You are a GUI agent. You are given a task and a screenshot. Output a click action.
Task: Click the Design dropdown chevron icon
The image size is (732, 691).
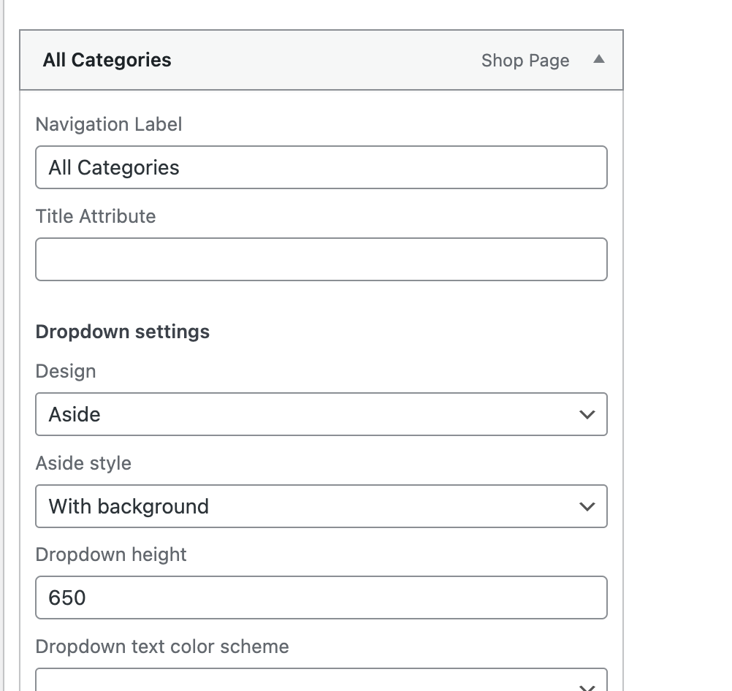587,415
